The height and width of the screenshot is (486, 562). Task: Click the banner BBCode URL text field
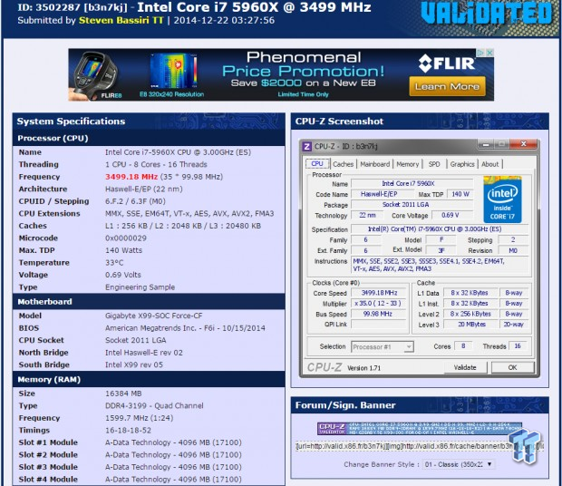click(420, 446)
